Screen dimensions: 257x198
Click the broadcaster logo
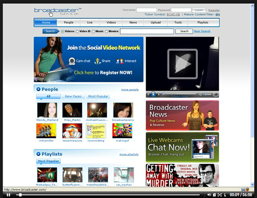pyautogui.click(x=58, y=11)
